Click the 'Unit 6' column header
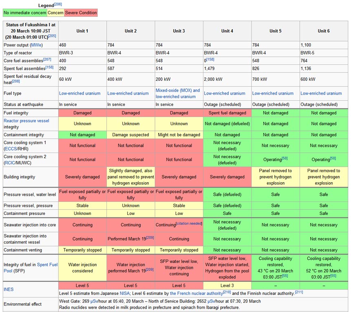Image resolution: width=351 pixels, height=312 pixels. coord(324,31)
